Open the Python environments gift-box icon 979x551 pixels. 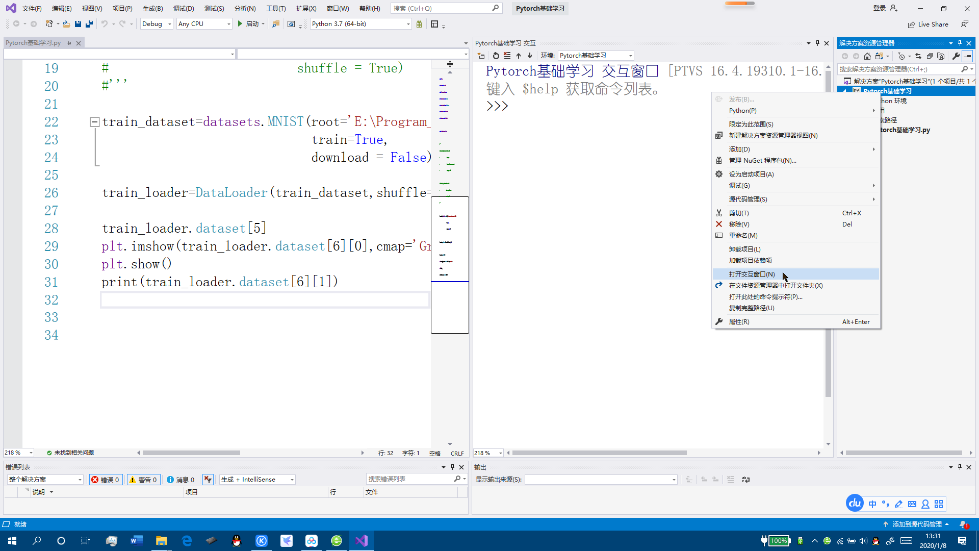pyautogui.click(x=419, y=24)
